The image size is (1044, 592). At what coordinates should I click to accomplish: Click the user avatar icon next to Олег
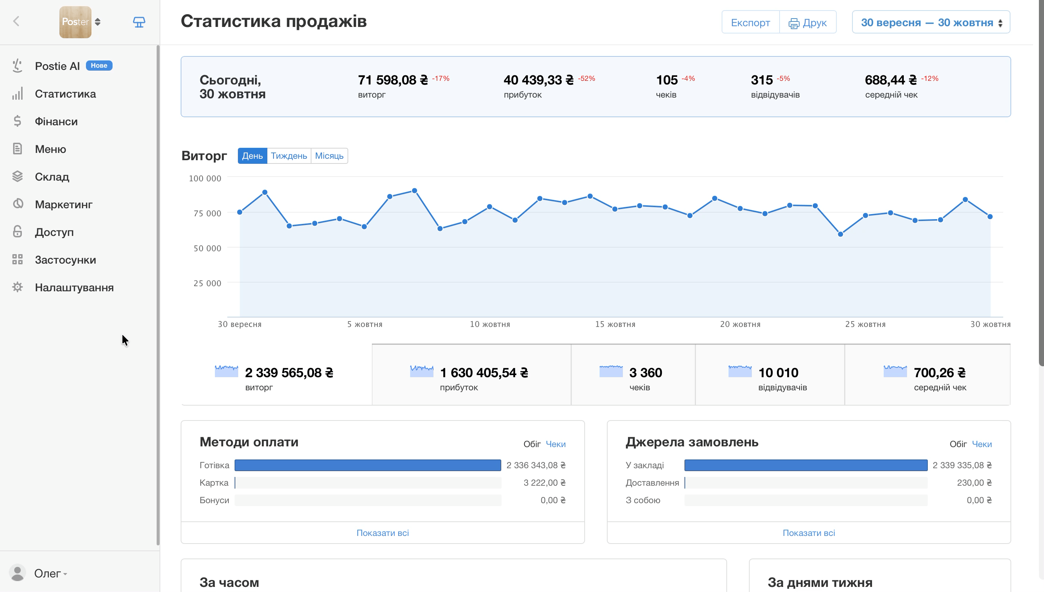pyautogui.click(x=17, y=573)
